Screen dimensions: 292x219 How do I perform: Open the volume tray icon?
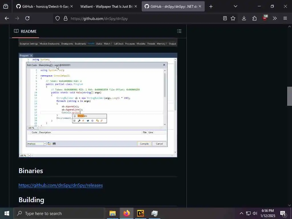(x=255, y=213)
